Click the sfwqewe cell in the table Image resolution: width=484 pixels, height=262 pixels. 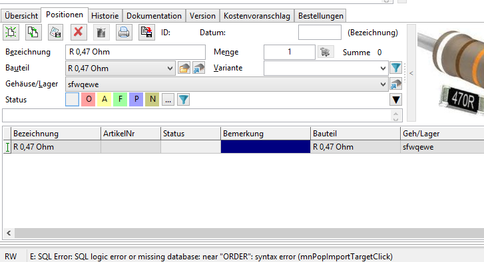(442, 147)
